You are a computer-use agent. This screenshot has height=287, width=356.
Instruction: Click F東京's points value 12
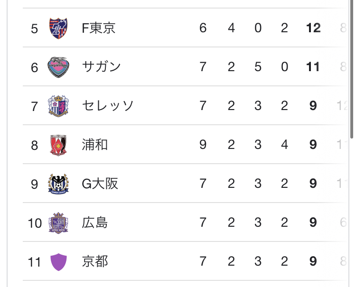[313, 28]
